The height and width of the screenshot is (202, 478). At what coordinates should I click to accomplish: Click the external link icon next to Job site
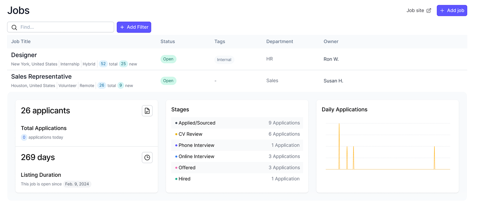[x=429, y=11]
